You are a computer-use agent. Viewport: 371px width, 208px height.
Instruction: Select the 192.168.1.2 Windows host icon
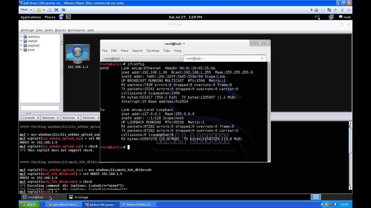click(77, 54)
